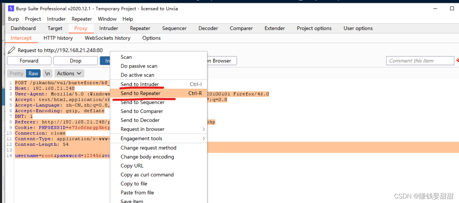Choose Paste from file
Screen dimensions: 459x203
coord(159,193)
